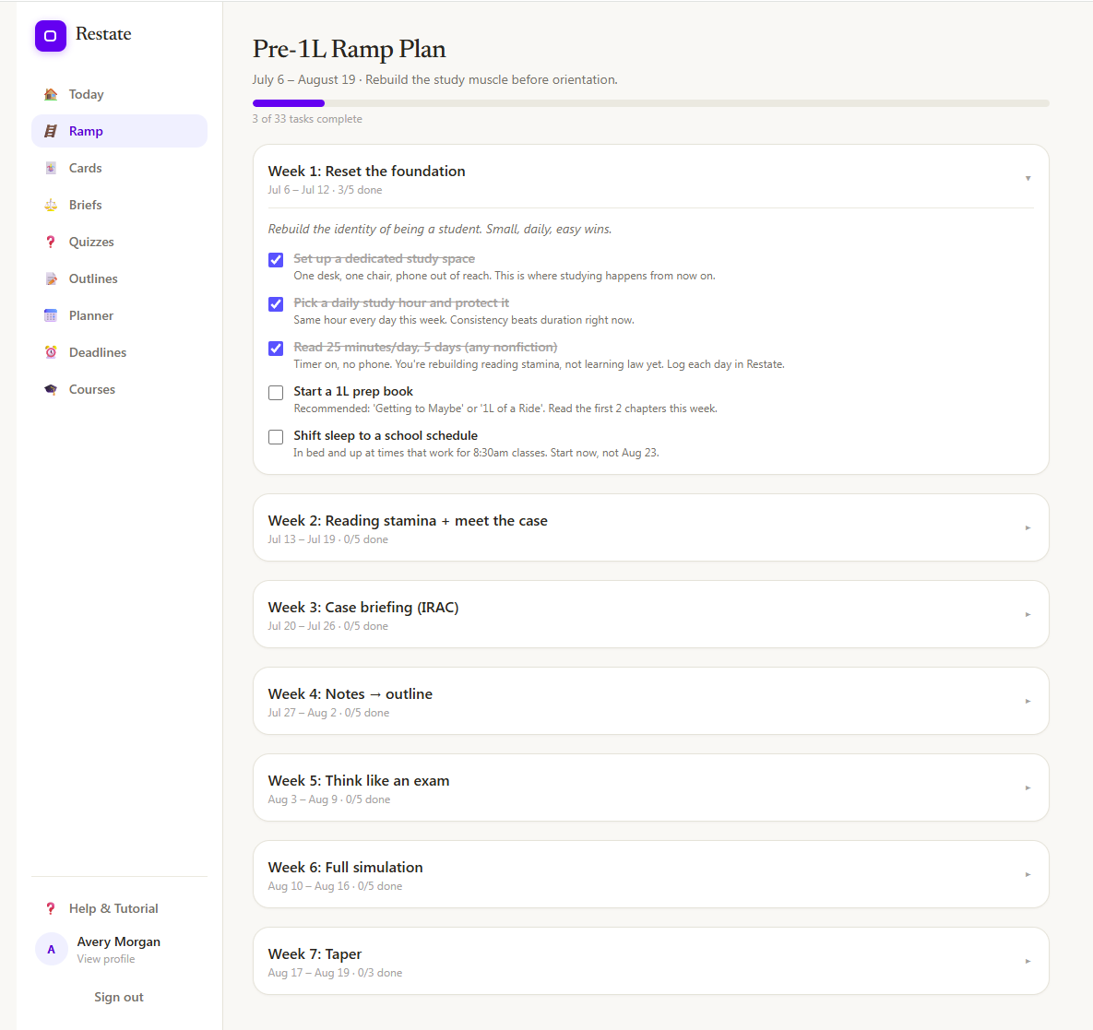
Task: Expand the Week 6: Full simulation panel
Action: pos(650,874)
